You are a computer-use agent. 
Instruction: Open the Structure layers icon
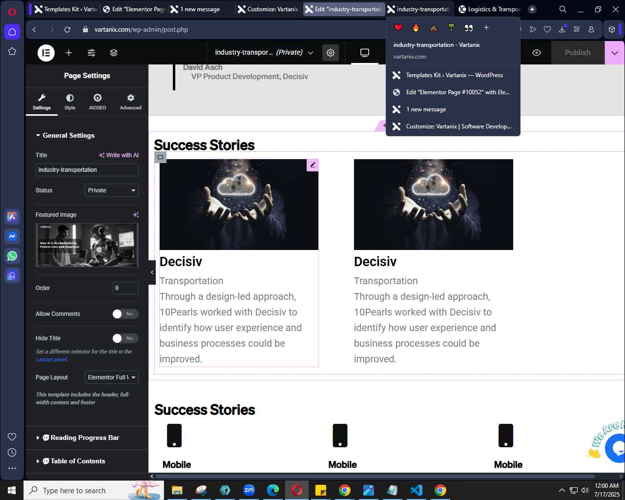[x=114, y=53]
